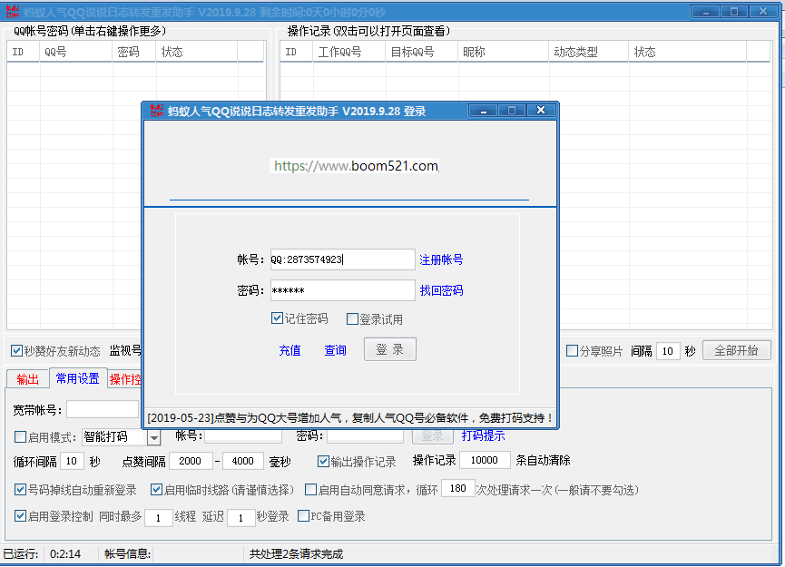Image resolution: width=785 pixels, height=567 pixels.
Task: Minimize the main helper window
Action: coord(705,12)
